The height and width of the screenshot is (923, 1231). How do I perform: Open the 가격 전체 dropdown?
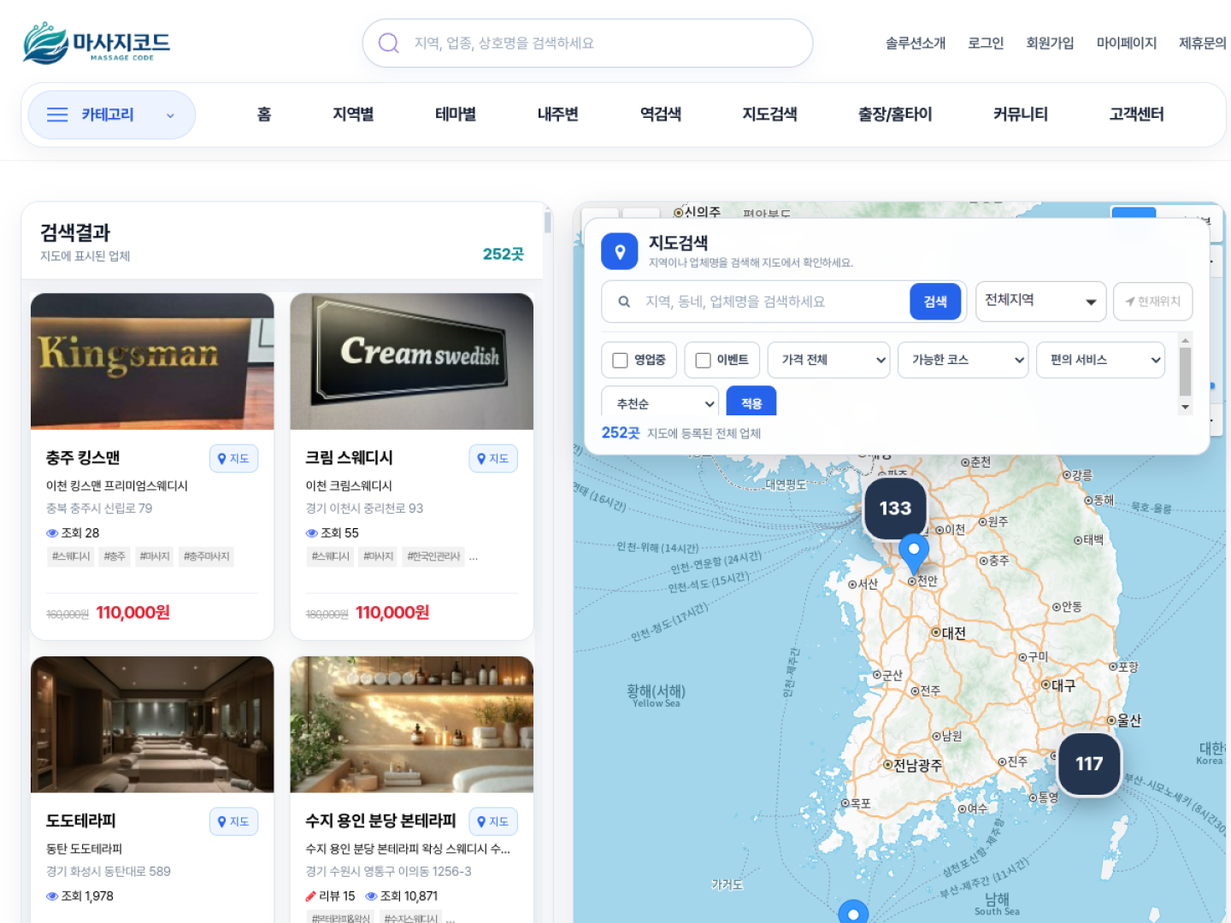click(x=828, y=360)
